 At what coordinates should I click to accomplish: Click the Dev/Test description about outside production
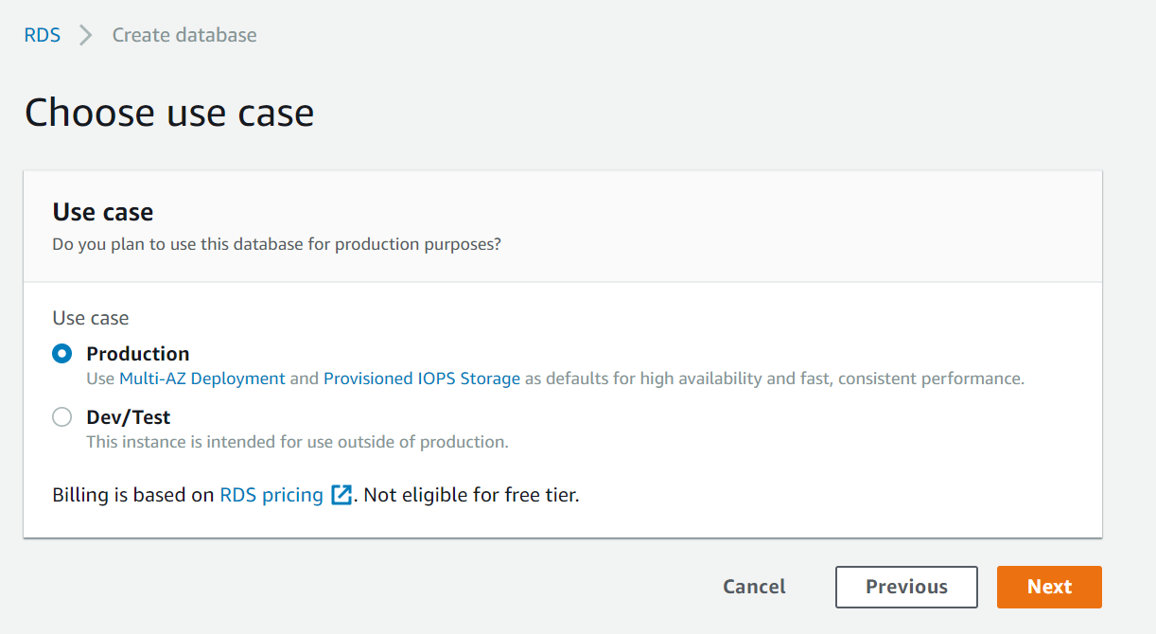[x=297, y=442]
